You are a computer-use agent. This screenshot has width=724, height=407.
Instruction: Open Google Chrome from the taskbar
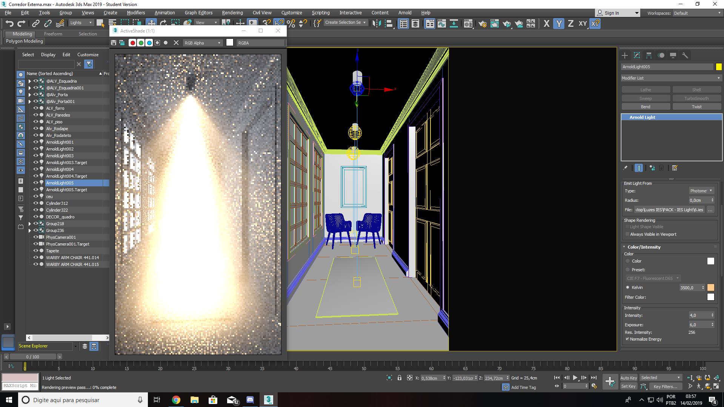(x=176, y=400)
